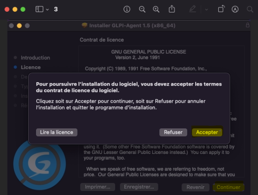The image size is (258, 195).
Task: Maximize Preview with the green button
Action: 23,9
